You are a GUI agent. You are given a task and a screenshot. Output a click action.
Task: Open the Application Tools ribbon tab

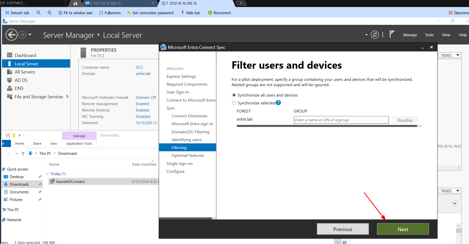pyautogui.click(x=79, y=143)
